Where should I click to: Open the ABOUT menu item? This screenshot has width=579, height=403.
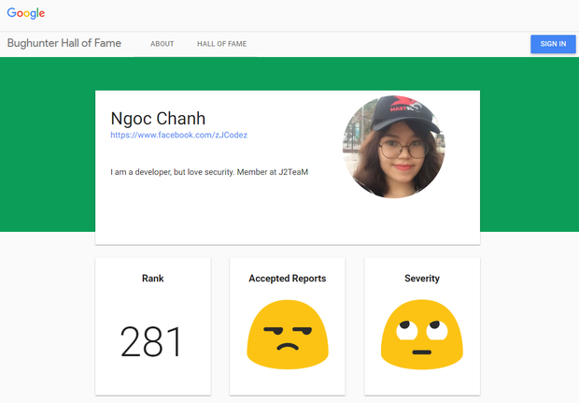162,44
